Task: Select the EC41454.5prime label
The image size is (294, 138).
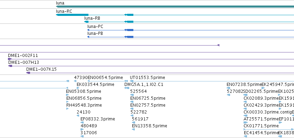Action: click(261, 133)
